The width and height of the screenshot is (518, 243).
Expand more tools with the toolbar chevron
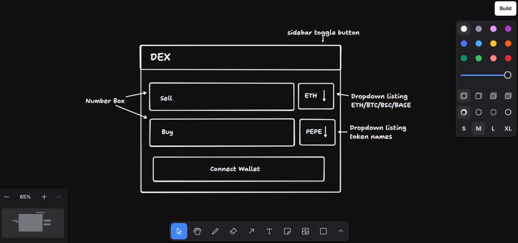point(340,231)
